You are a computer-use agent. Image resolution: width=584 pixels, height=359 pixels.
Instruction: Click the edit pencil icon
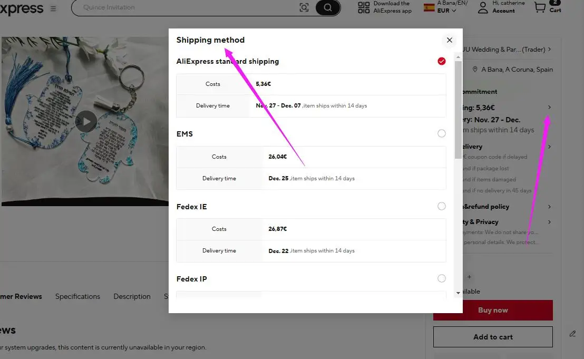572,334
